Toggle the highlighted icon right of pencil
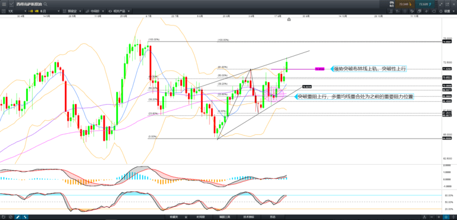Screen dimensions: 457x220 pos(25,217)
